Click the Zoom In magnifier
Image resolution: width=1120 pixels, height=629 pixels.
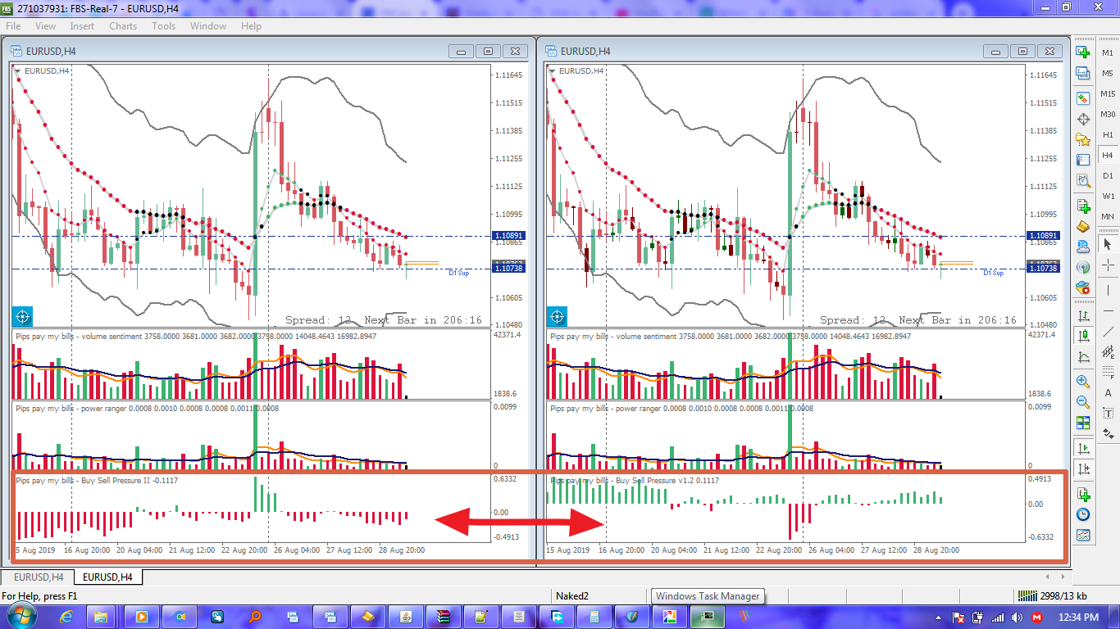pyautogui.click(x=1083, y=382)
